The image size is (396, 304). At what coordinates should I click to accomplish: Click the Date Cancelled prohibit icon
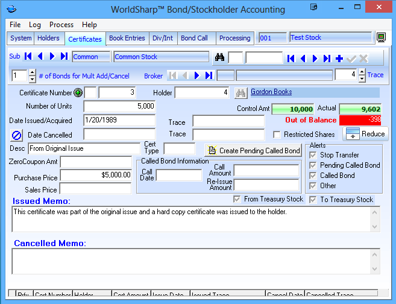[17, 135]
